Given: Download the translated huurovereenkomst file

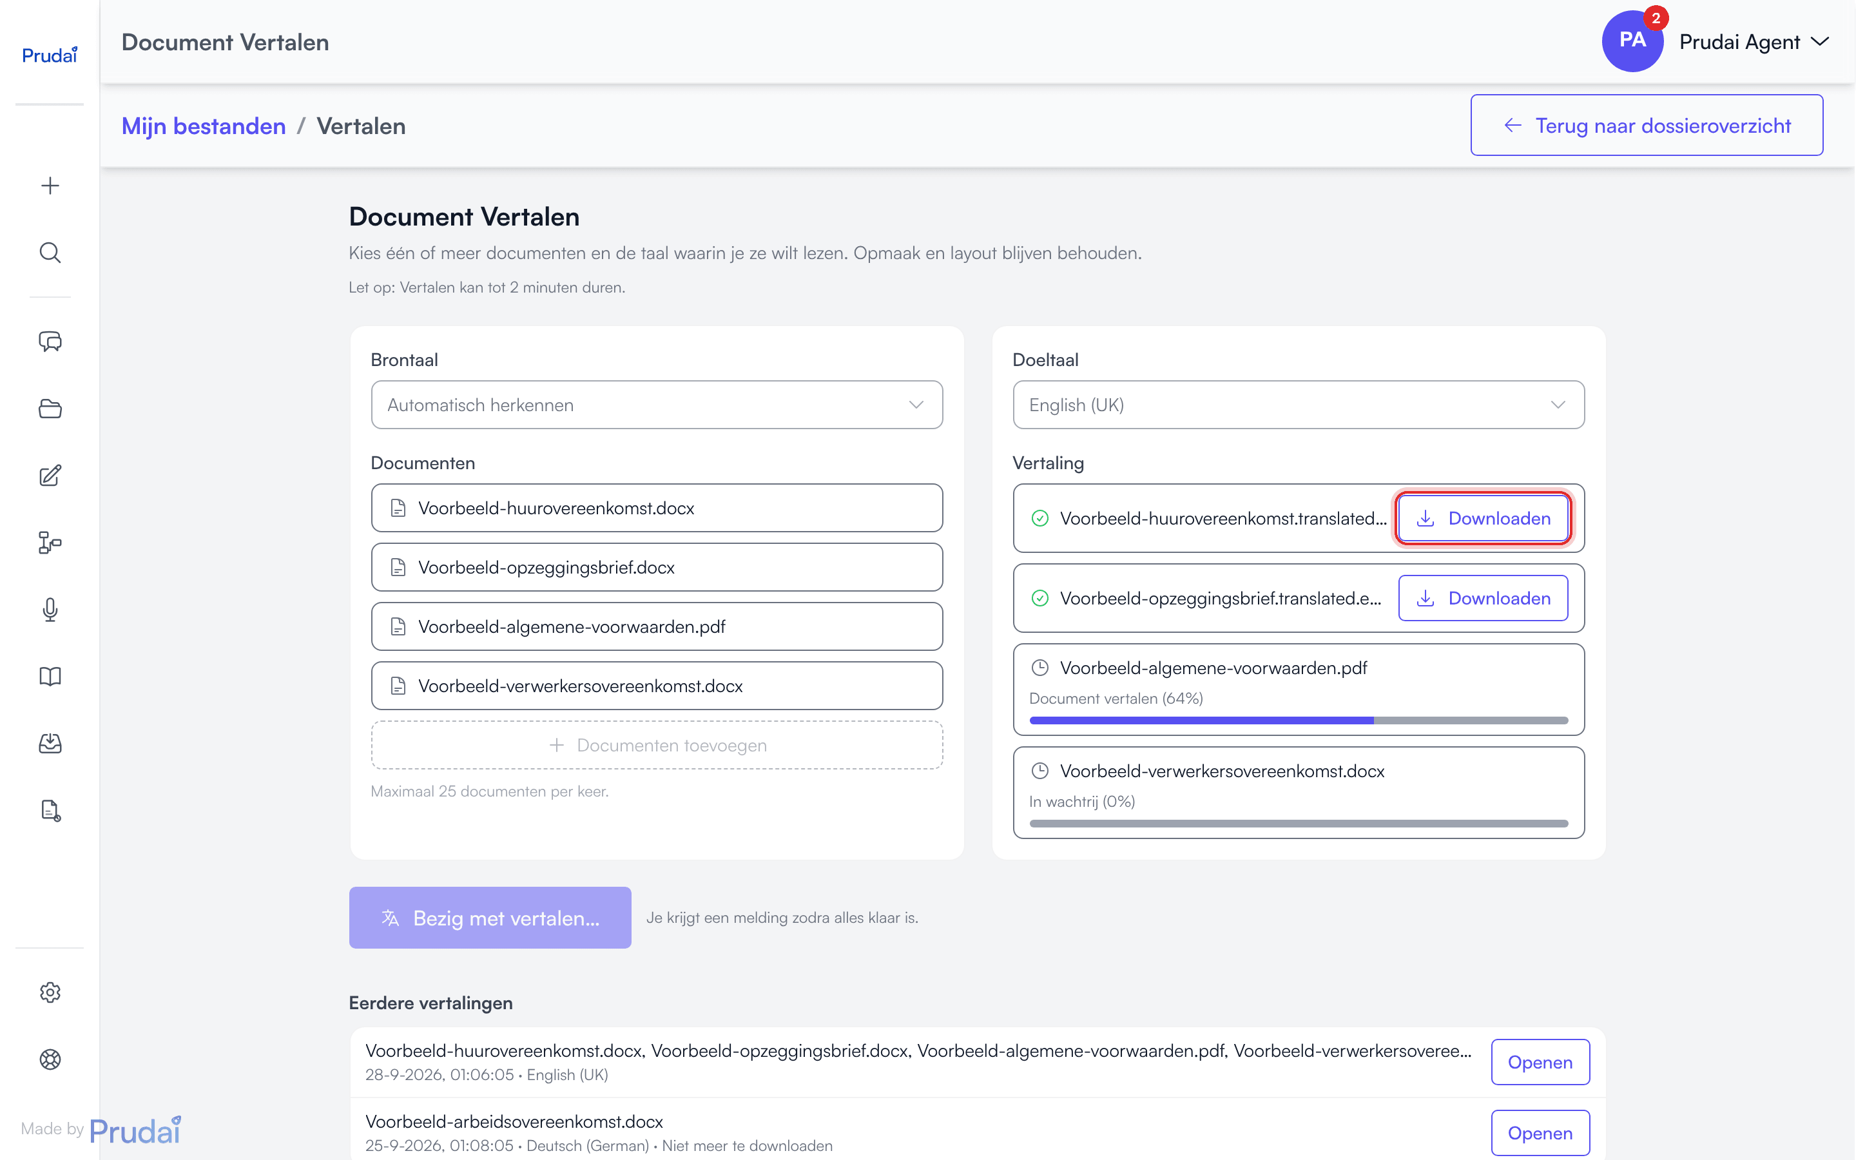Looking at the screenshot, I should point(1484,519).
